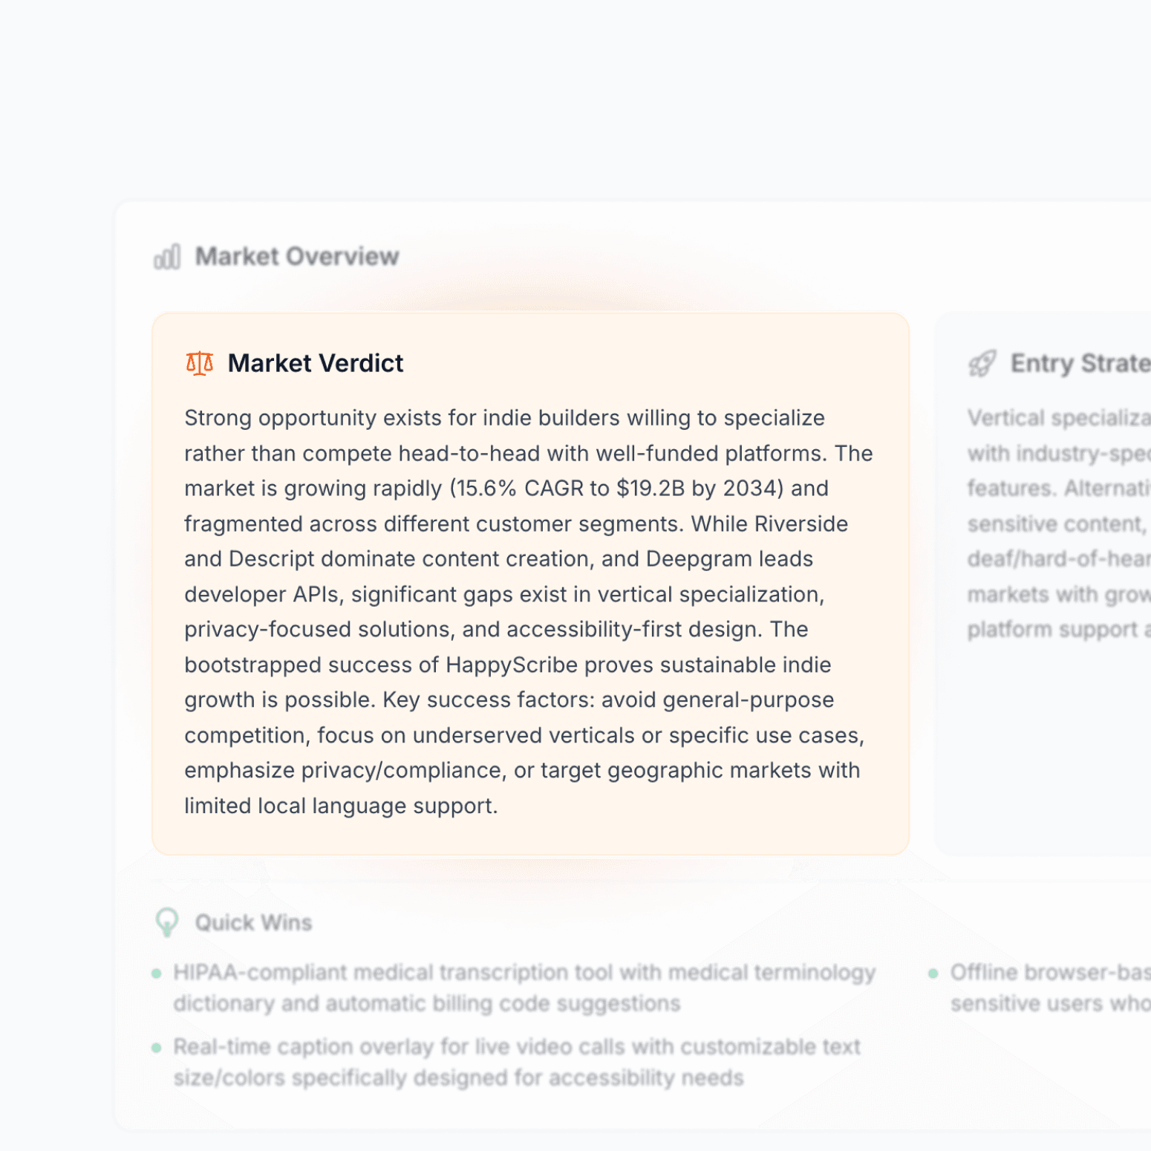Click the orange scales icon beside Market Verdict
Screen dimensions: 1151x1151
click(x=199, y=363)
